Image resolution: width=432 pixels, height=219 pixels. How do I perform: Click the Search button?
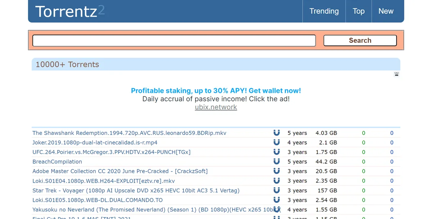pyautogui.click(x=360, y=40)
